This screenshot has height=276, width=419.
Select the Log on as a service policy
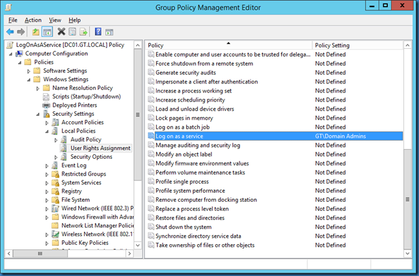pyautogui.click(x=180, y=136)
